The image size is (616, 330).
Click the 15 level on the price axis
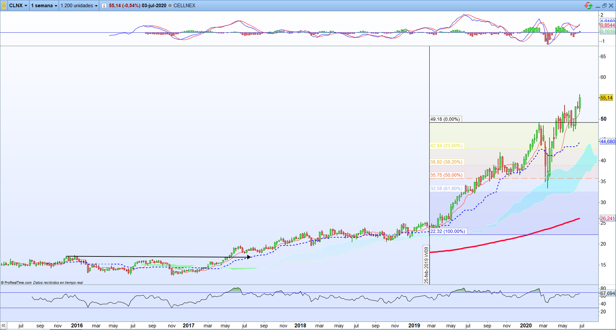(x=603, y=265)
